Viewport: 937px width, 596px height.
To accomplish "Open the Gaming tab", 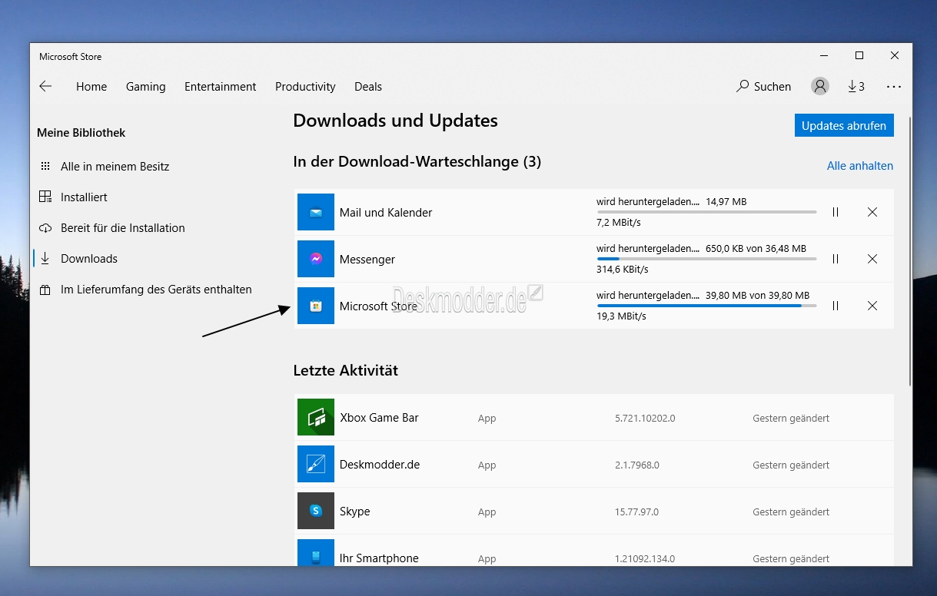I will coord(146,86).
